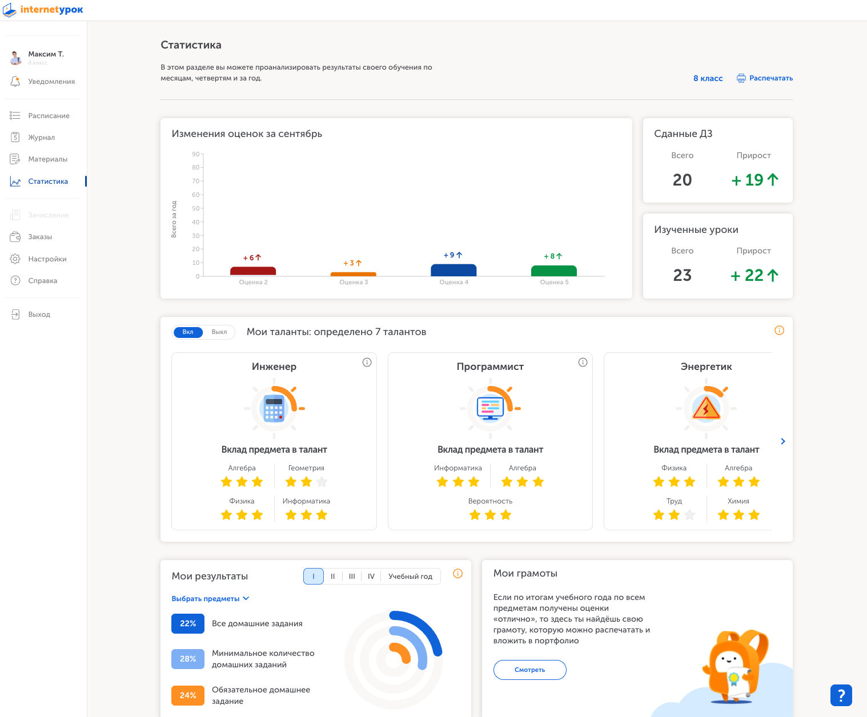
Task: Expand the Выбрать предметы dropdown
Action: (x=210, y=599)
